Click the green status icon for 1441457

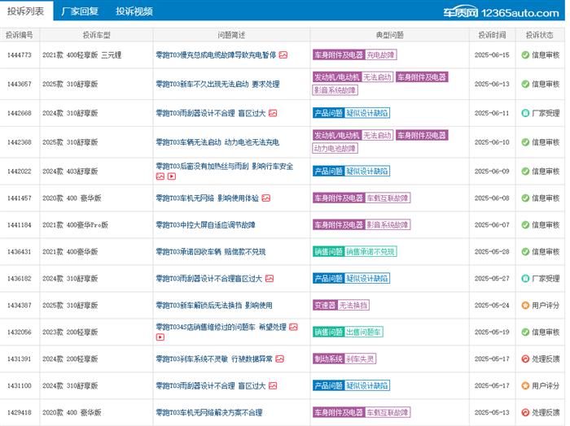click(x=525, y=198)
